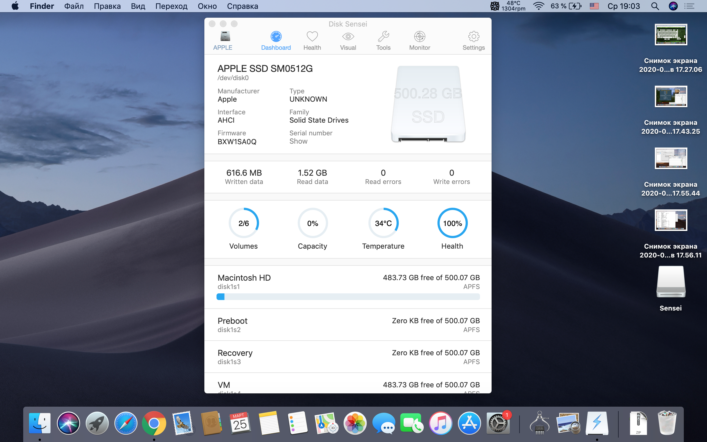Open Google Chrome from the Dock
This screenshot has width=707, height=442.
pyautogui.click(x=154, y=423)
